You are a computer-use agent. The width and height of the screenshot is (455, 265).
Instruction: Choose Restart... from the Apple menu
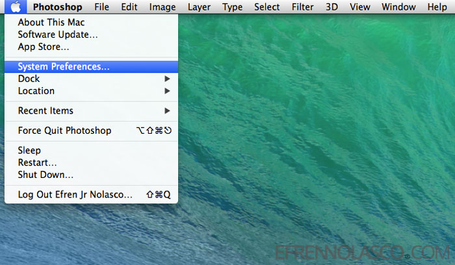92,162
